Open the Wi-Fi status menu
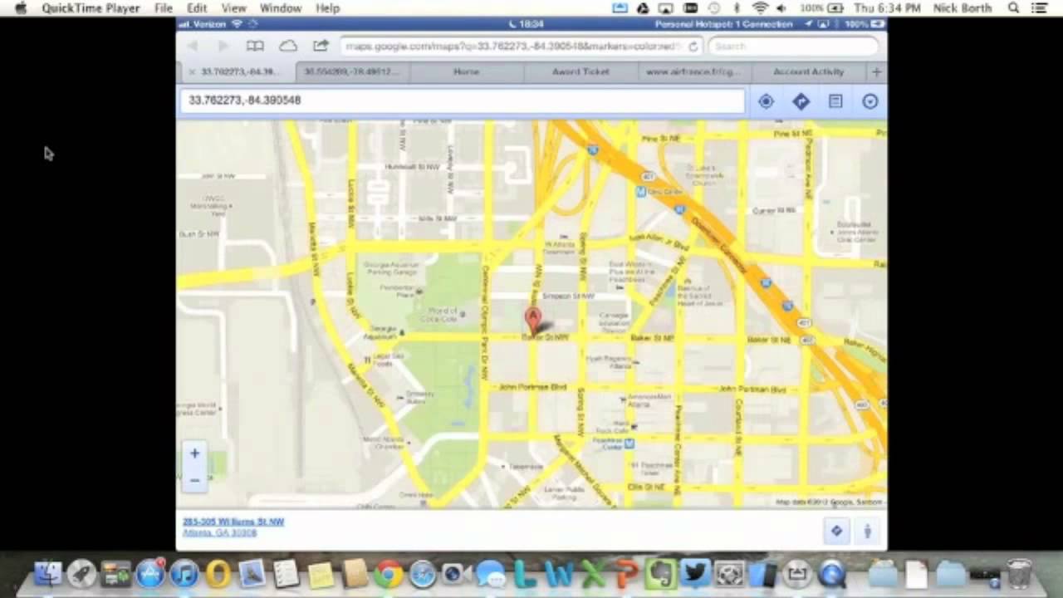1063x598 pixels. pos(760,8)
